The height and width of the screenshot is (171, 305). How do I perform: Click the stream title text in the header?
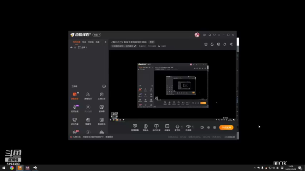tap(129, 42)
